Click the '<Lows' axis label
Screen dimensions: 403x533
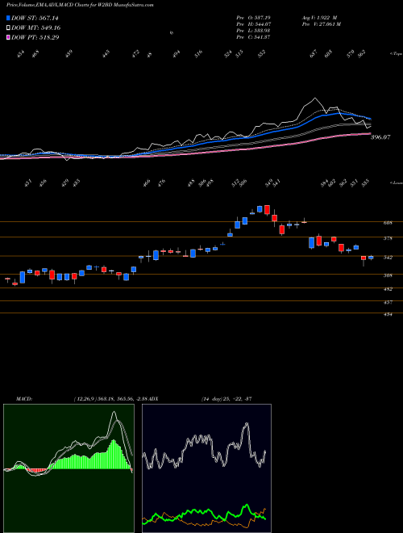396,183
